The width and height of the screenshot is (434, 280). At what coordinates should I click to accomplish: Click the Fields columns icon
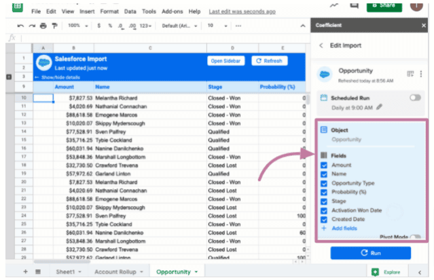pos(323,155)
